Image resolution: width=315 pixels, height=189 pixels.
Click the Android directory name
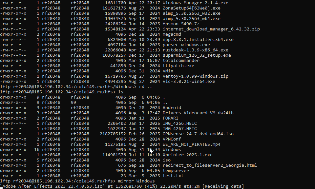coord(172,108)
